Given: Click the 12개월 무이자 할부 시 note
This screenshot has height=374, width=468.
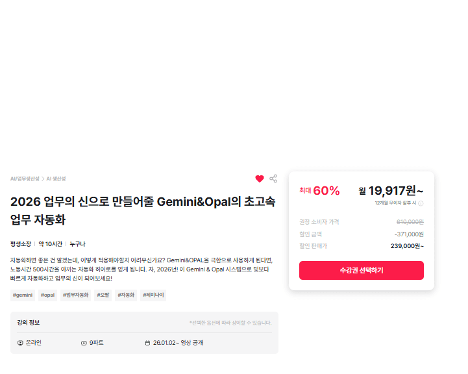Looking at the screenshot, I should point(395,203).
